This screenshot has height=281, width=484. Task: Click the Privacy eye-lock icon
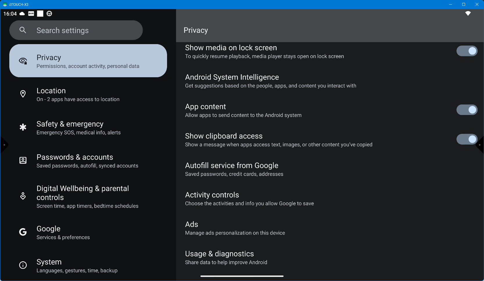tap(23, 61)
